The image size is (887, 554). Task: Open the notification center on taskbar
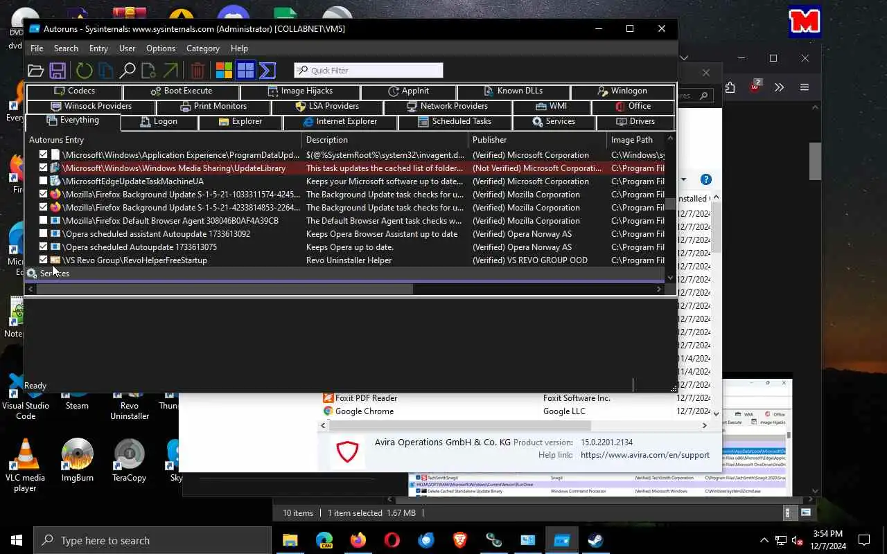click(864, 540)
